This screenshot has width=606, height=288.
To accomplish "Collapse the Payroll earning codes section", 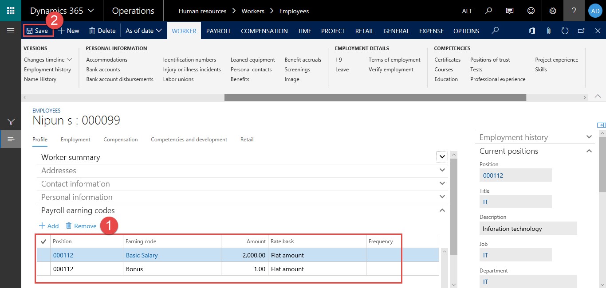I will click(x=442, y=210).
